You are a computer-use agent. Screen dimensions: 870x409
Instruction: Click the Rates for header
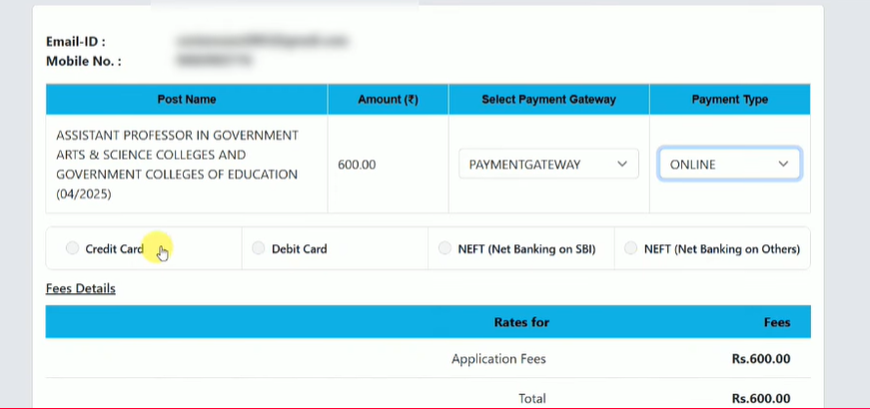(x=521, y=322)
